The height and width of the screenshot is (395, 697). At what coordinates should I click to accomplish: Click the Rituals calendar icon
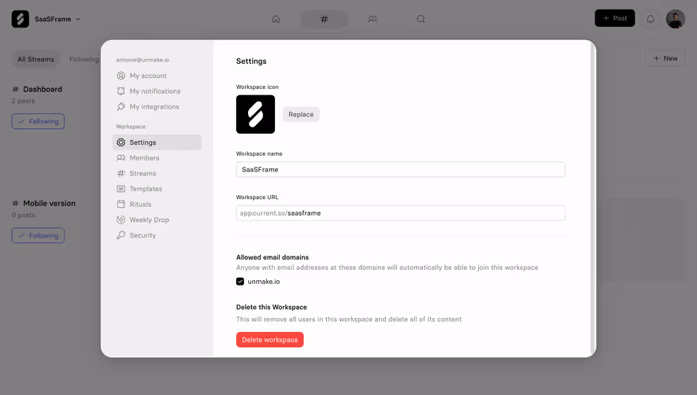point(121,205)
